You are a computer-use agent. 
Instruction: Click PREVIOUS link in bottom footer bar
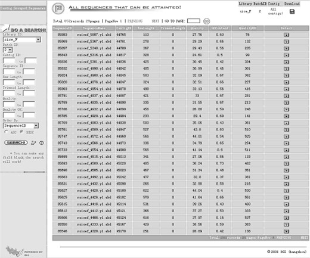point(284,238)
